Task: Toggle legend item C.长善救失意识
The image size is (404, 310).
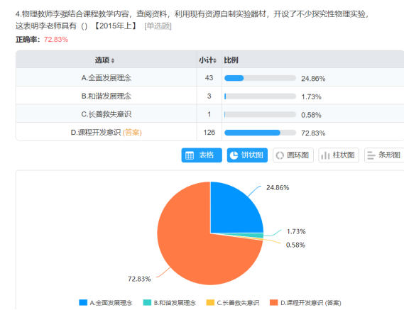Action: pyautogui.click(x=233, y=303)
